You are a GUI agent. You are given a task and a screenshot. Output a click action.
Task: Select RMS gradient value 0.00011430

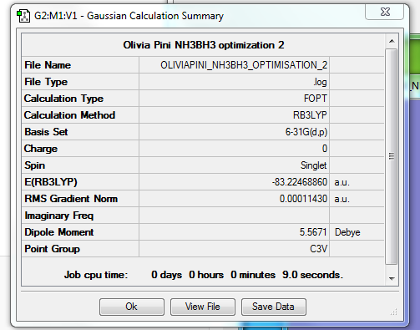pos(303,199)
